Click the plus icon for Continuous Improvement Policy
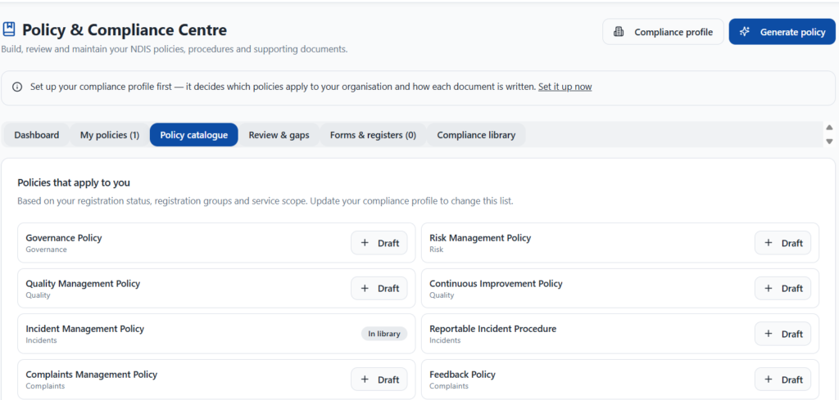 769,289
